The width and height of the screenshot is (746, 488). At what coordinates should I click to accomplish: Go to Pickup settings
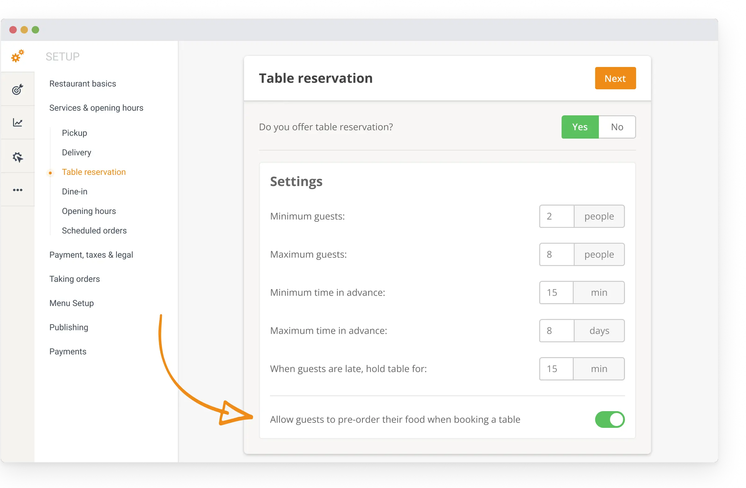(75, 133)
